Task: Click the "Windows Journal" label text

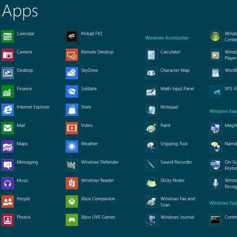Action: click(x=177, y=217)
